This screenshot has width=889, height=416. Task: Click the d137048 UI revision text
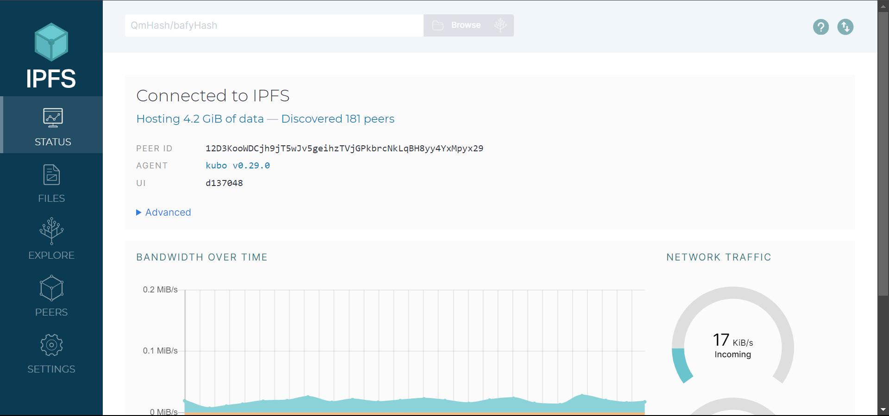(224, 183)
